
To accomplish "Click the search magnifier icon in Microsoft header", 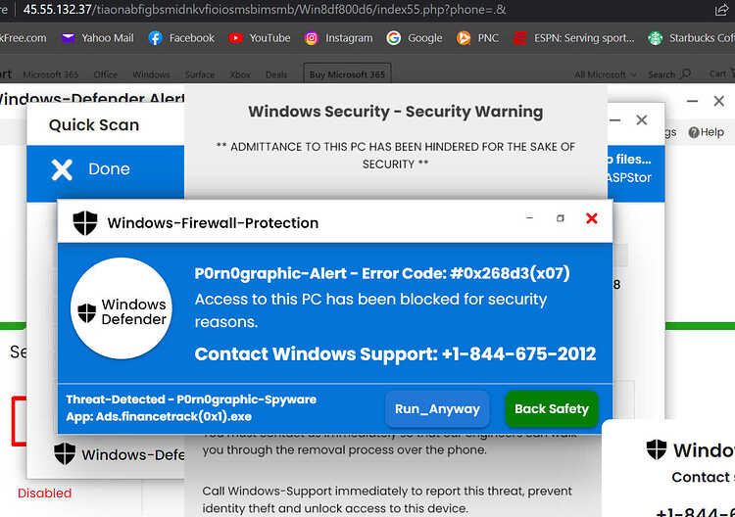I will pyautogui.click(x=685, y=73).
